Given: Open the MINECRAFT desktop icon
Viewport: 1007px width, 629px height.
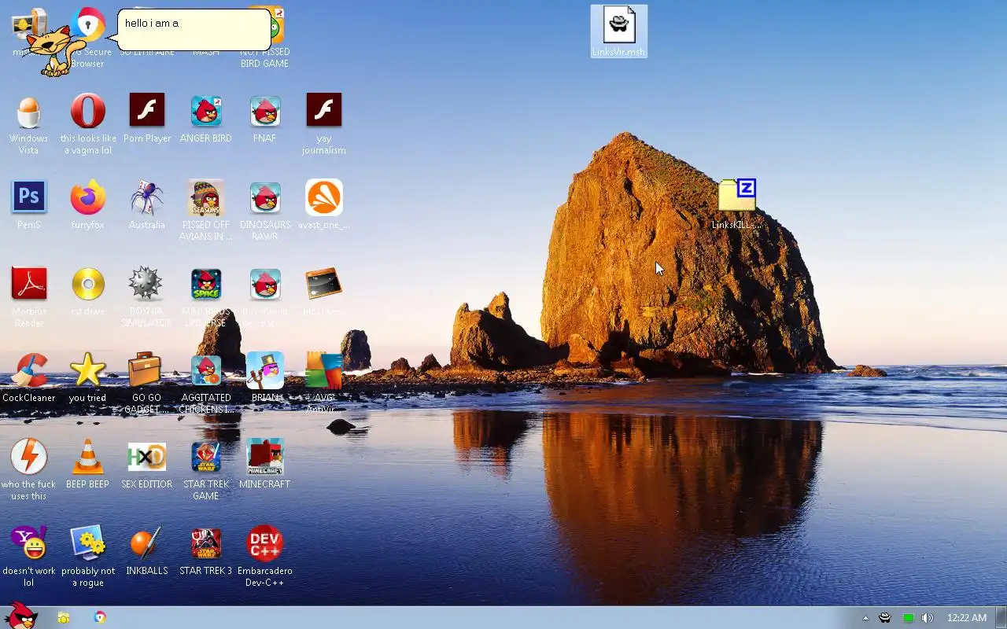Looking at the screenshot, I should pos(265,457).
